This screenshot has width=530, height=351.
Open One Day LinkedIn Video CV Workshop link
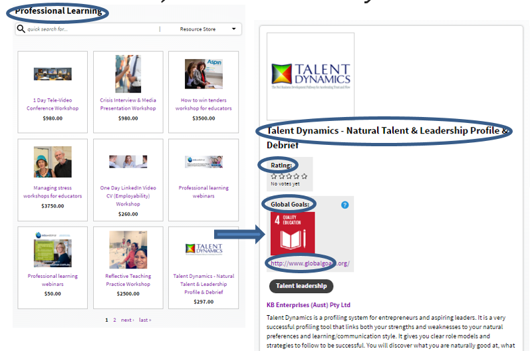pos(128,196)
